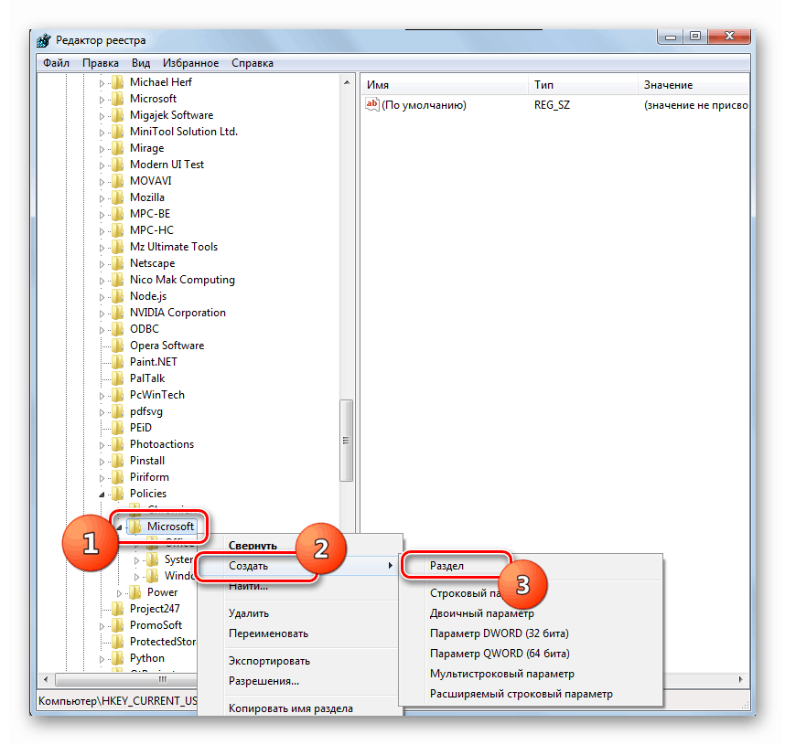Image resolution: width=785 pixels, height=745 pixels.
Task: Expand the Piriform key
Action: tap(102, 478)
